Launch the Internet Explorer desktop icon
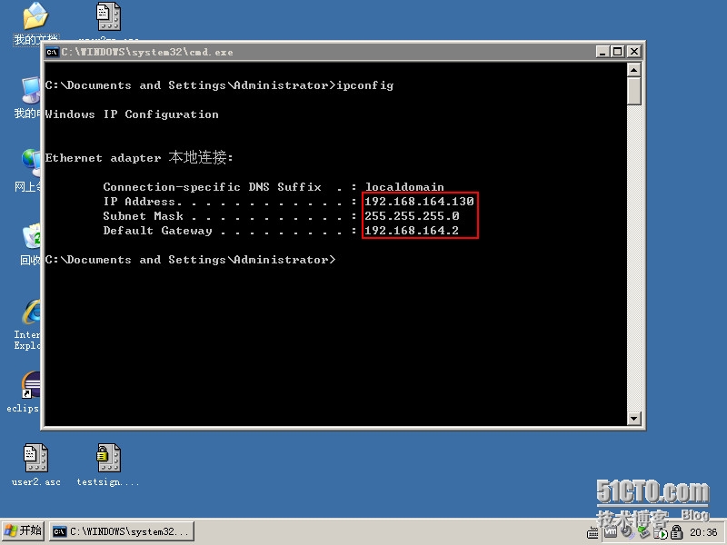 tap(28, 324)
